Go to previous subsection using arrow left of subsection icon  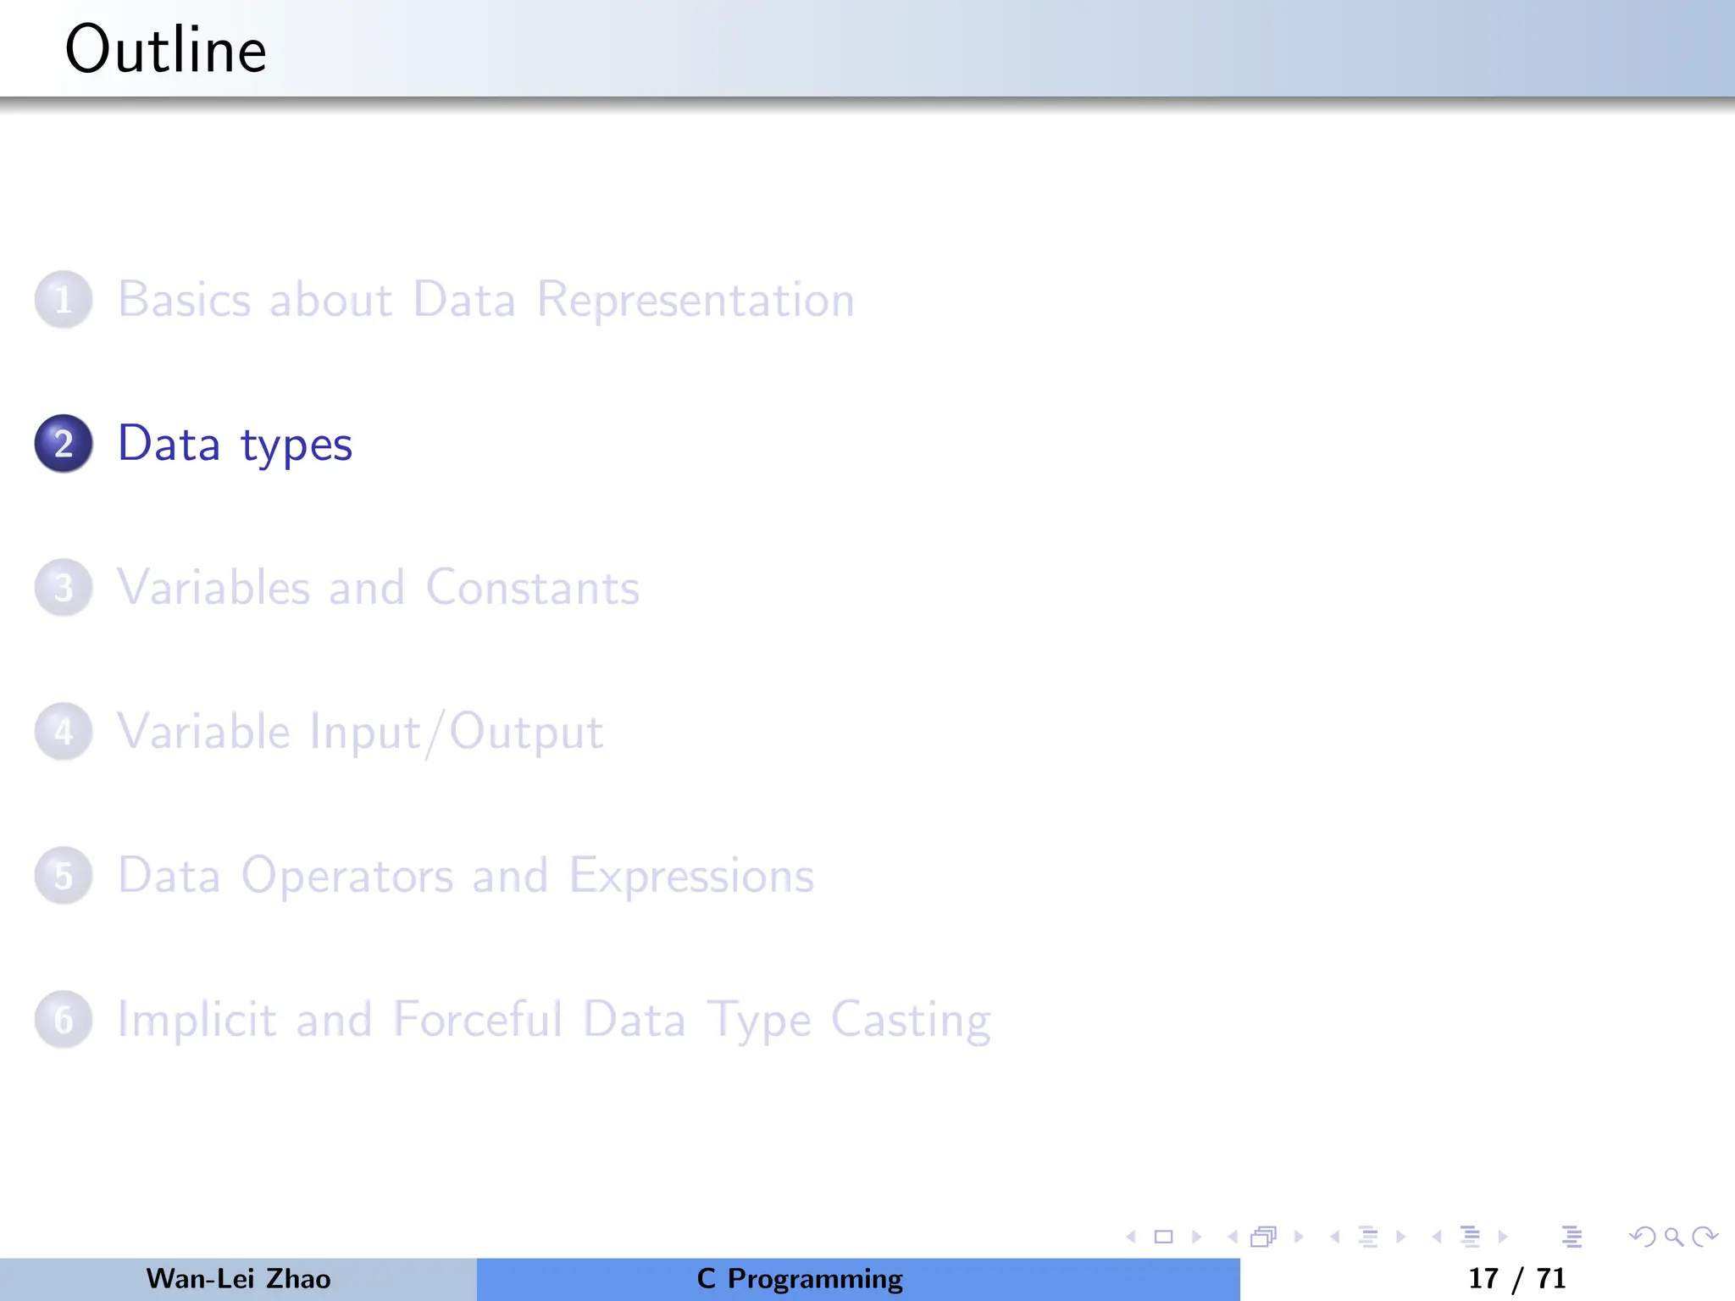(x=1335, y=1237)
